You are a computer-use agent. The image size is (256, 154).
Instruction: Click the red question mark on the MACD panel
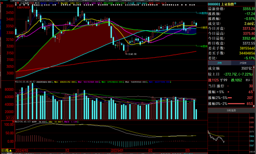tap(13, 122)
